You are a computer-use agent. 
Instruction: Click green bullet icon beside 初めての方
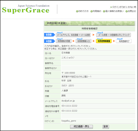coord(77,11)
